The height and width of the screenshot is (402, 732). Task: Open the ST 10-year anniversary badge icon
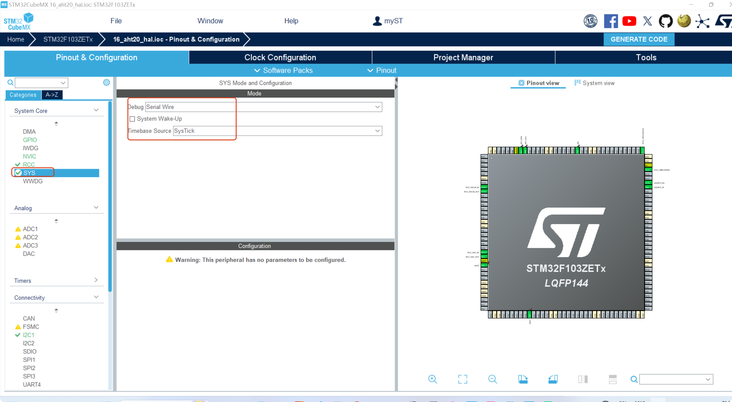click(x=591, y=21)
